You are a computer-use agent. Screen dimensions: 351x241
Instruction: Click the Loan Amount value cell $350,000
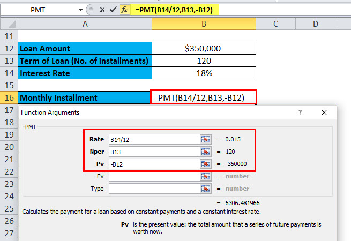coord(204,48)
